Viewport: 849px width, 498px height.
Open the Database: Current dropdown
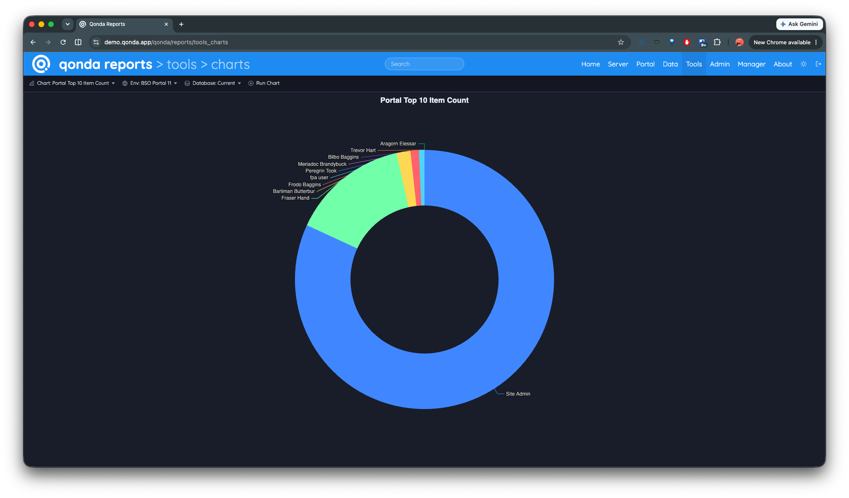tap(213, 83)
